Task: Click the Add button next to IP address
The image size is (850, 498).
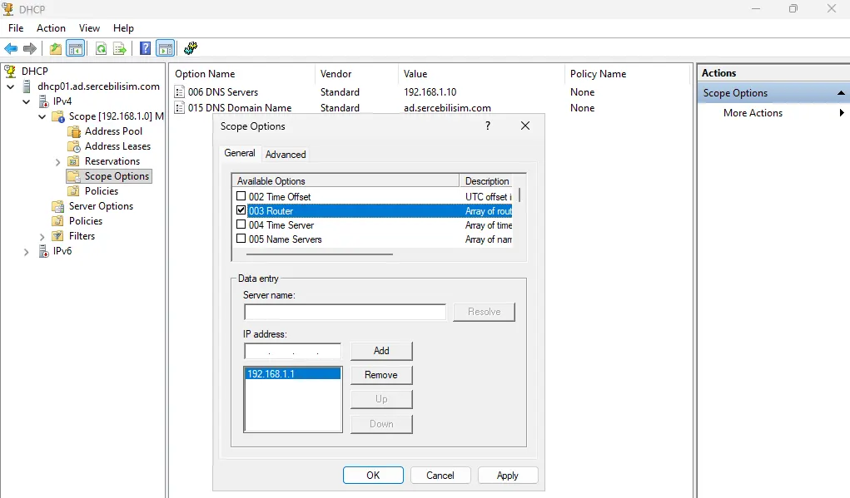Action: coord(381,351)
